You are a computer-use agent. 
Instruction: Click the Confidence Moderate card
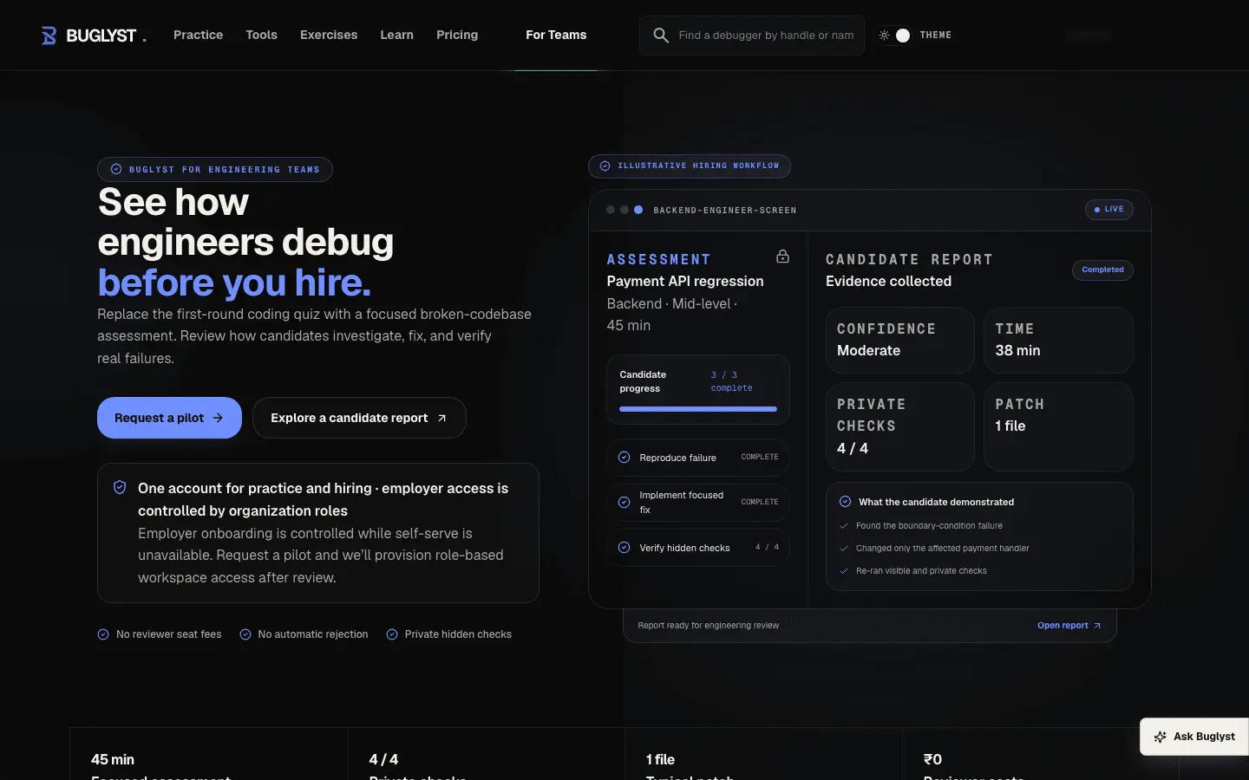(900, 340)
